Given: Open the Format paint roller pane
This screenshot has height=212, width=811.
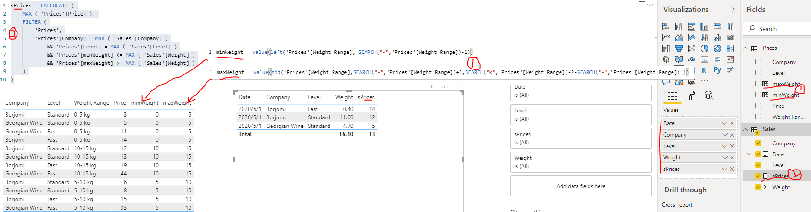Looking at the screenshot, I should click(x=690, y=95).
